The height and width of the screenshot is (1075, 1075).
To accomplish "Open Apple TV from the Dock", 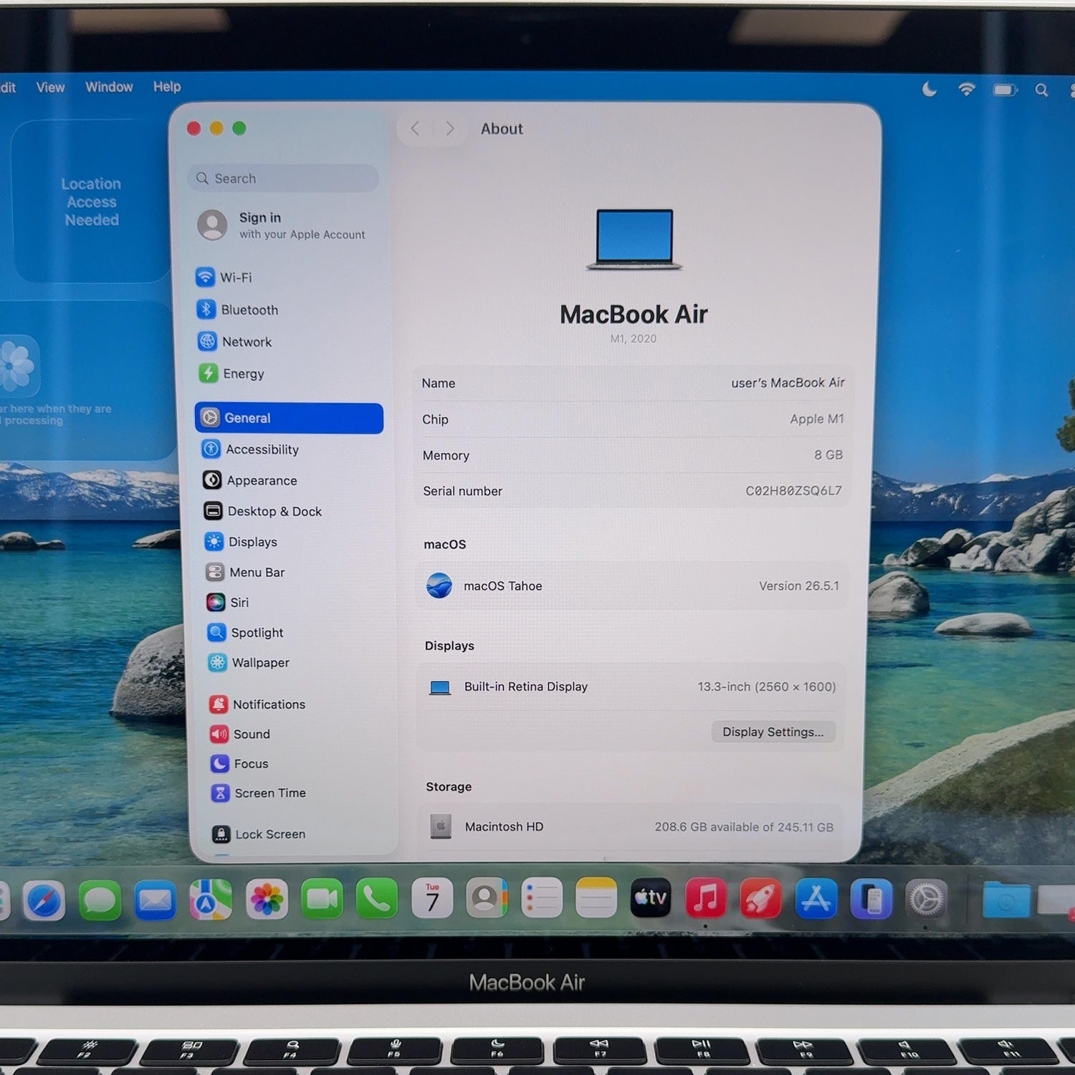I will [x=651, y=897].
